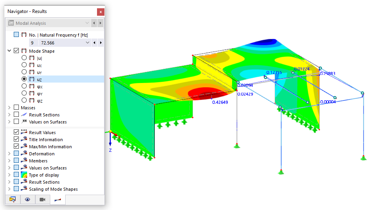Click the Members eye icon
This screenshot has height=210, width=368.
24,160
